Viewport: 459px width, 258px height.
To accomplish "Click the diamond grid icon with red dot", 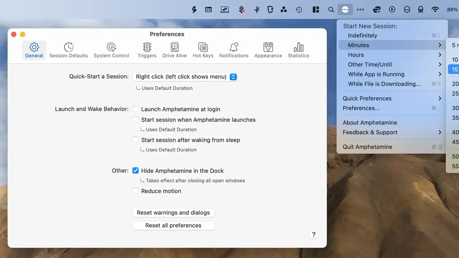I will coord(242,10).
